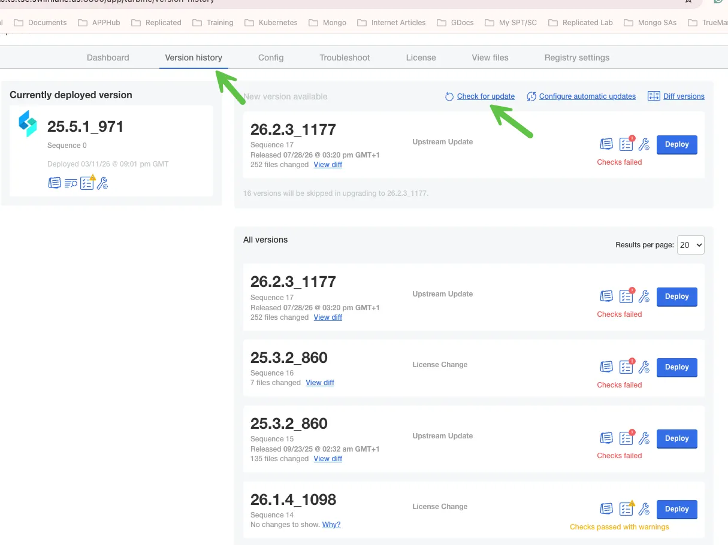Open the Config tab

[x=271, y=57]
